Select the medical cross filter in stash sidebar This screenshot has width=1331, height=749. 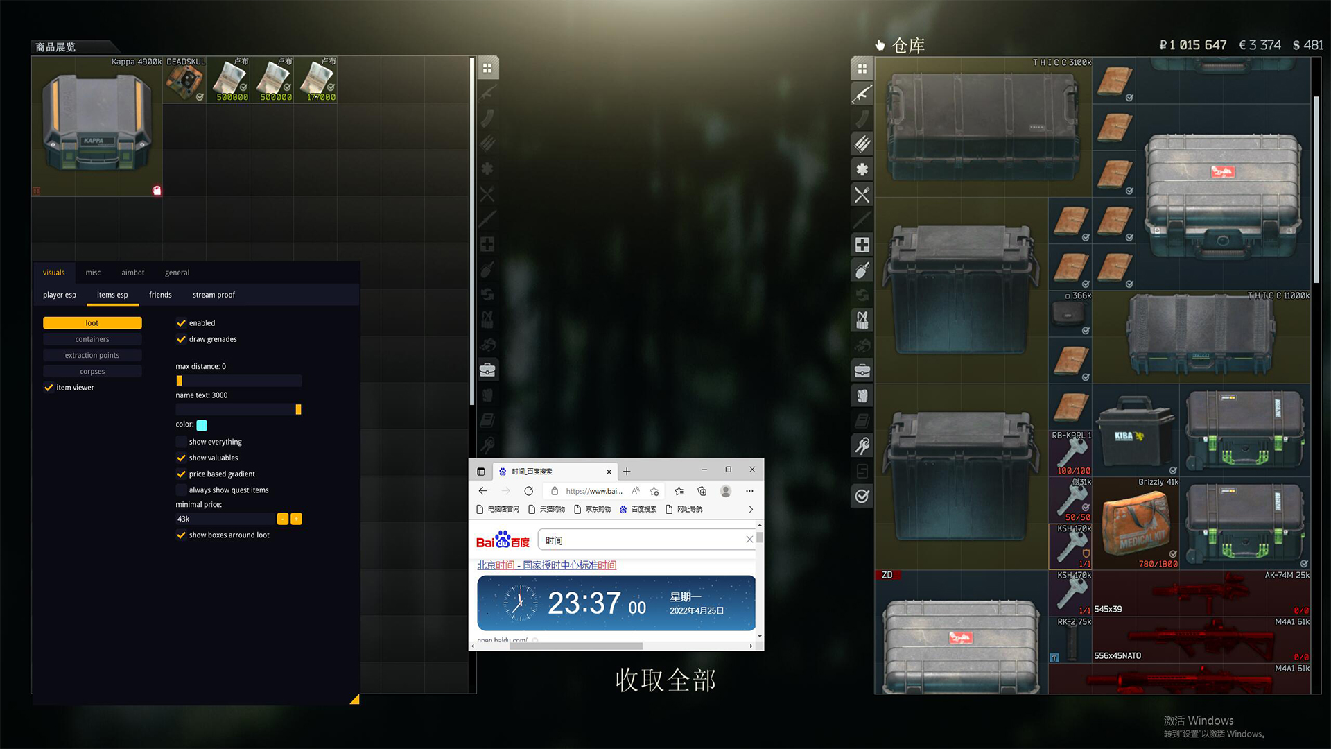[862, 245]
